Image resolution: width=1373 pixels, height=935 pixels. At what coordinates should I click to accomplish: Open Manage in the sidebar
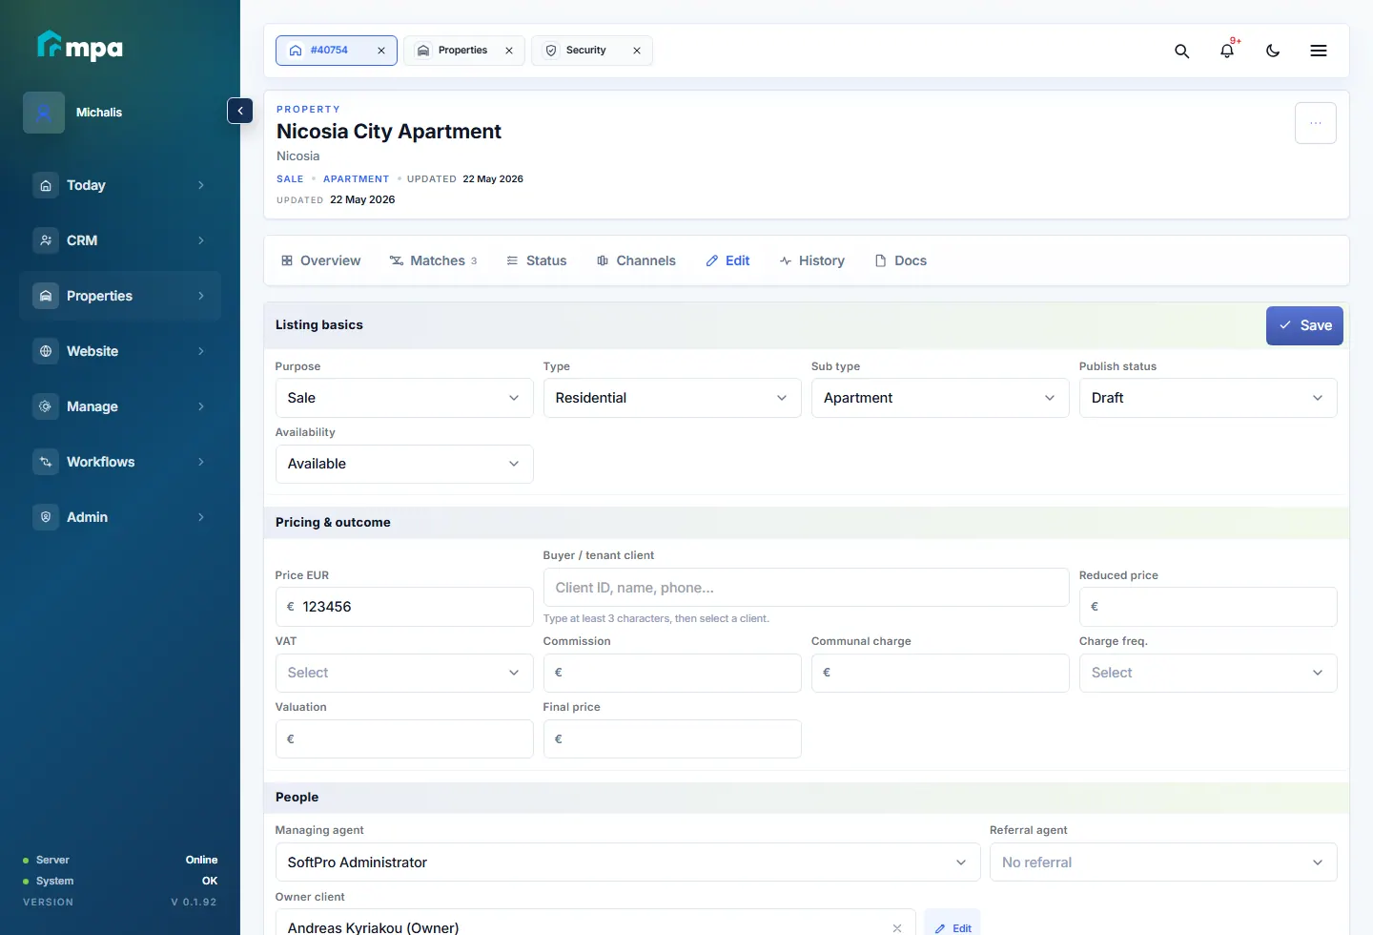tap(120, 406)
